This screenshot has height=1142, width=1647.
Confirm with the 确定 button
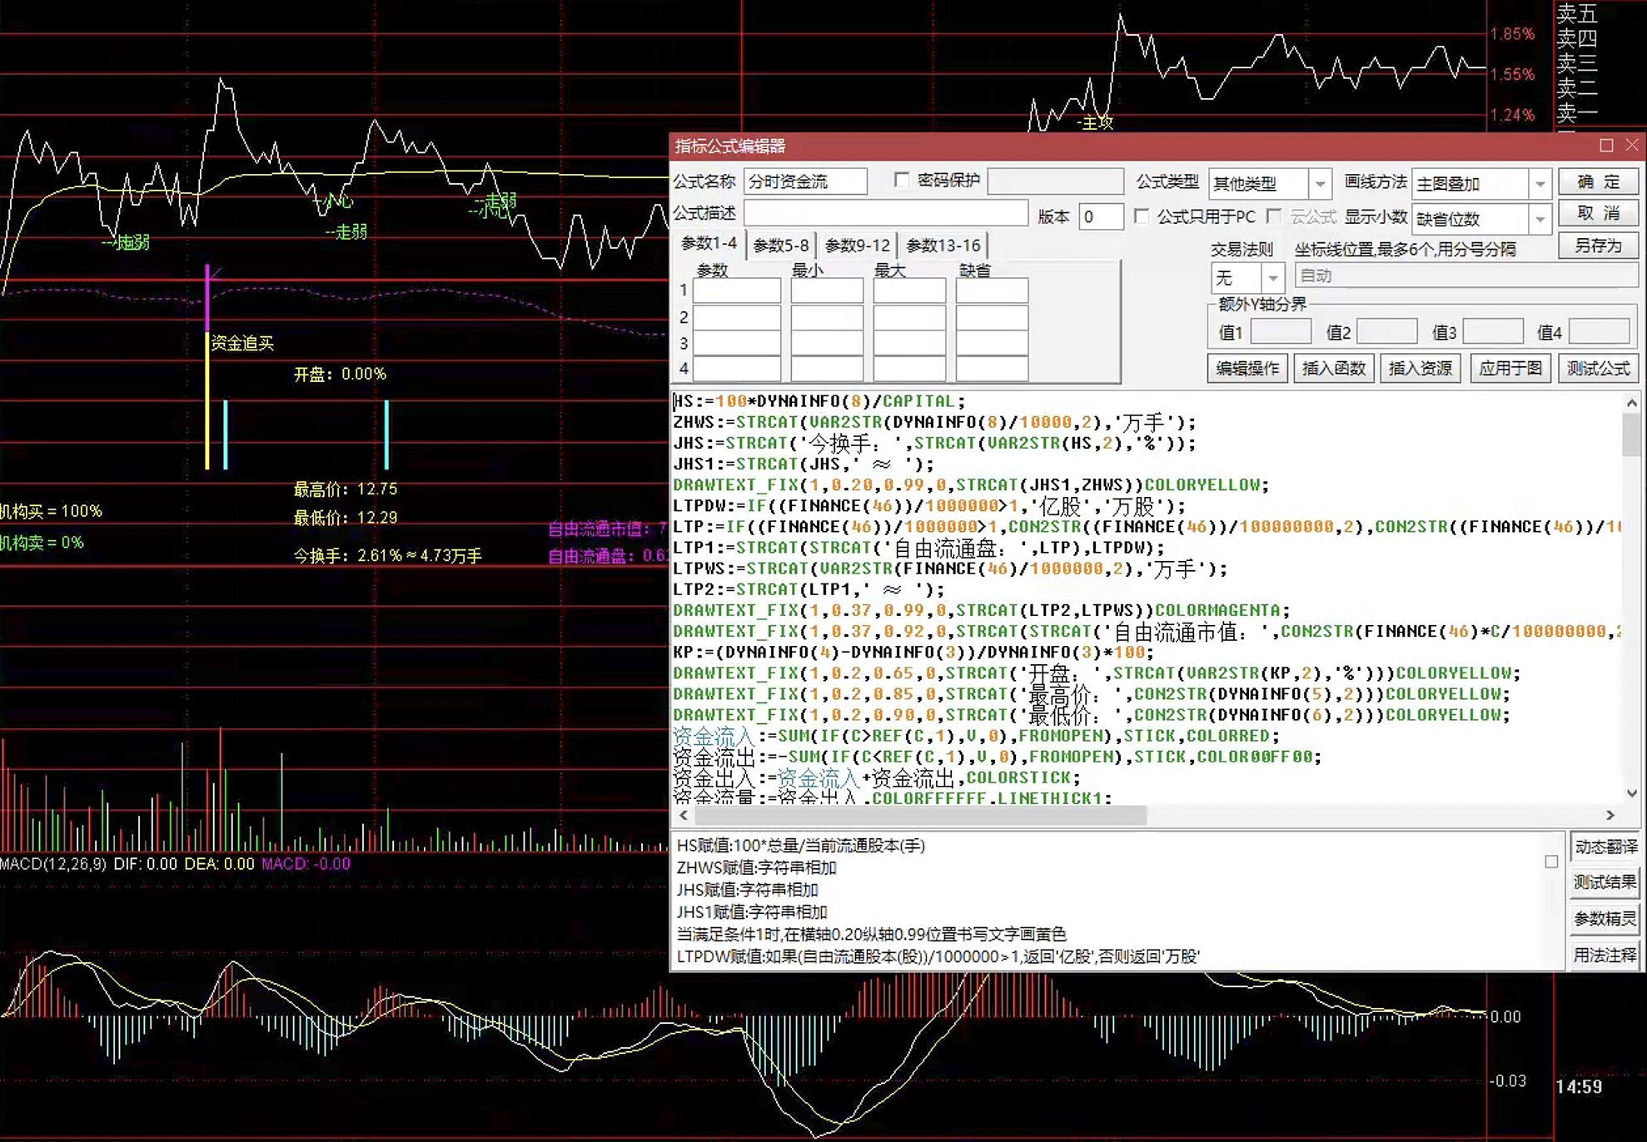coord(1598,182)
